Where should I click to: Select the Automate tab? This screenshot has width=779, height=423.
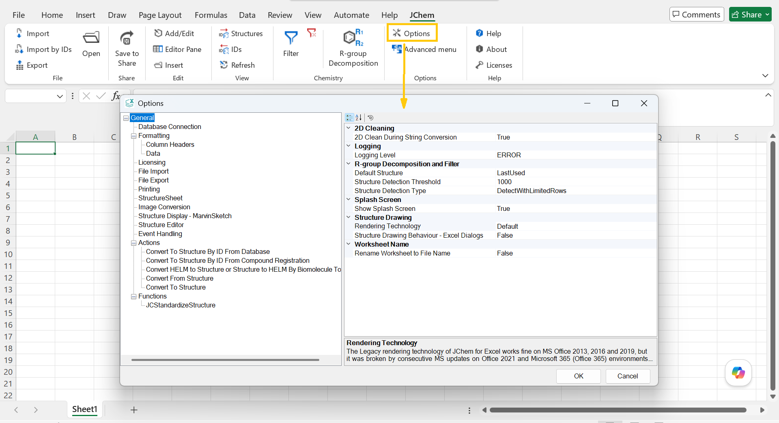click(351, 15)
